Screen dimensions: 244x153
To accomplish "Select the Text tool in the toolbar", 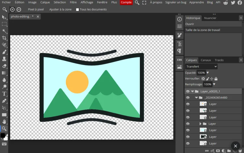I will pos(4,94).
